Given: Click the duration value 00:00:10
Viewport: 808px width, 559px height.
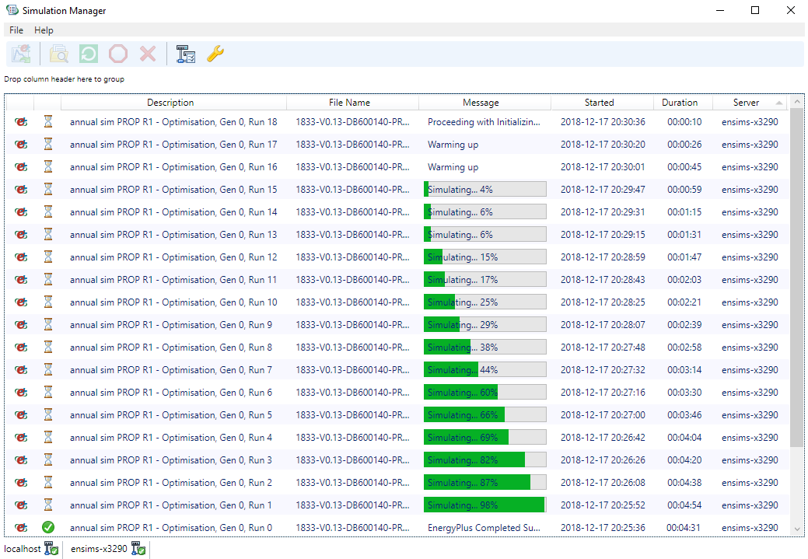Looking at the screenshot, I should coord(684,122).
